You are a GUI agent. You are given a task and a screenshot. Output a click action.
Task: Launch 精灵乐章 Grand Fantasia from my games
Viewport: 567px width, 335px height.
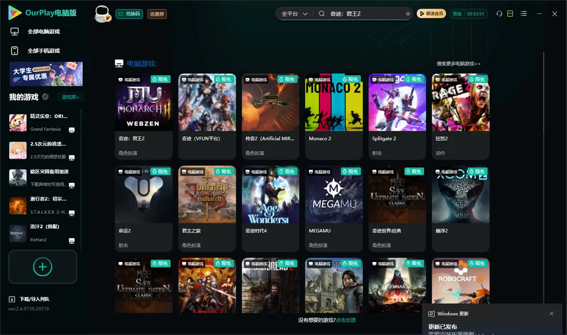43,123
